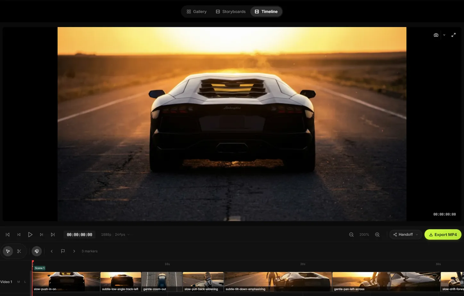Add a marker using the flag icon

pos(63,251)
